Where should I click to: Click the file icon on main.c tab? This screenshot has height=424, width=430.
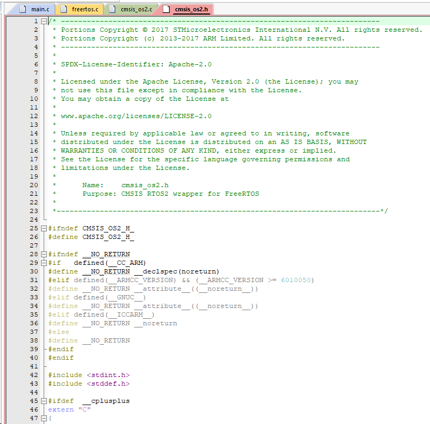pos(23,9)
